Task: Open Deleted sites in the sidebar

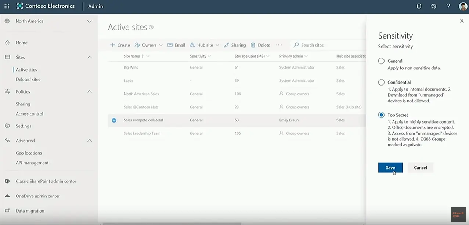Action: pyautogui.click(x=28, y=80)
